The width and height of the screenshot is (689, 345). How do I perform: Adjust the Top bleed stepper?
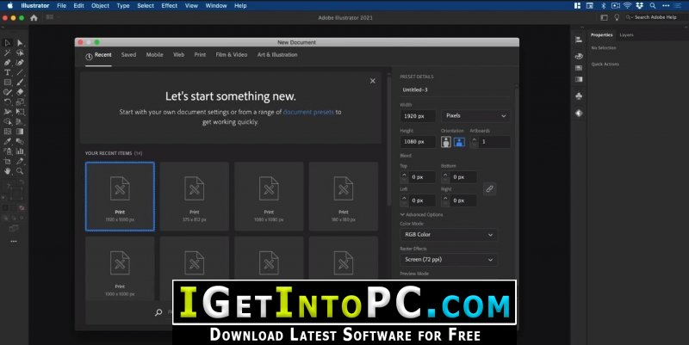(x=404, y=177)
